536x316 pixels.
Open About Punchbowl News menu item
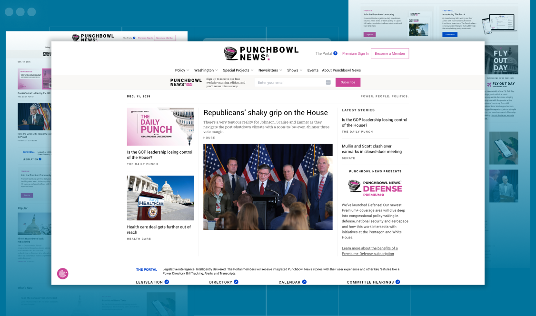341,70
